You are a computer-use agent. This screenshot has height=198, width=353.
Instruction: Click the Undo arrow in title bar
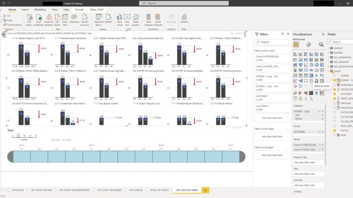4,4
